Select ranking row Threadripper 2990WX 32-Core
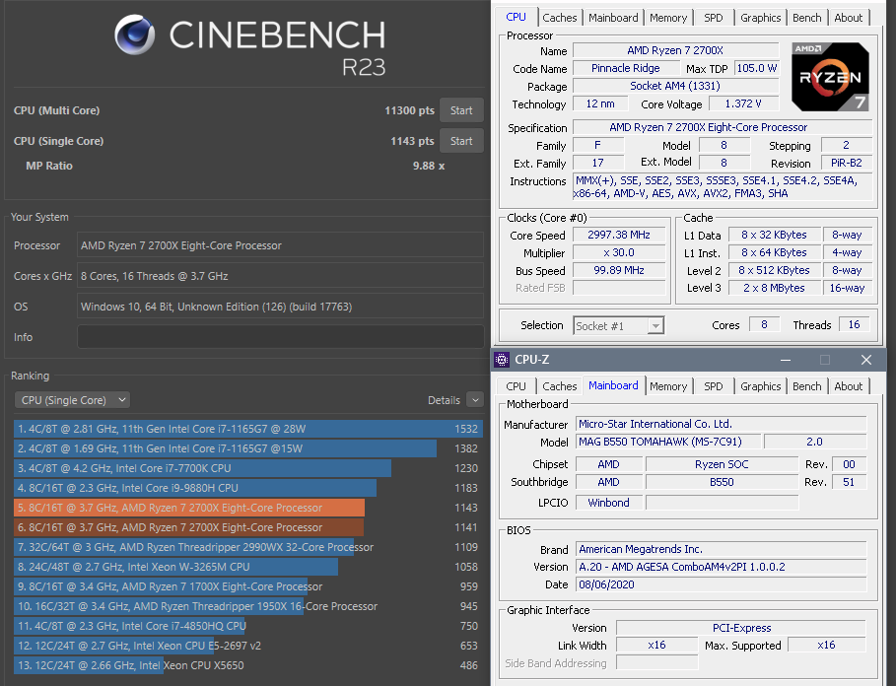 (248, 547)
